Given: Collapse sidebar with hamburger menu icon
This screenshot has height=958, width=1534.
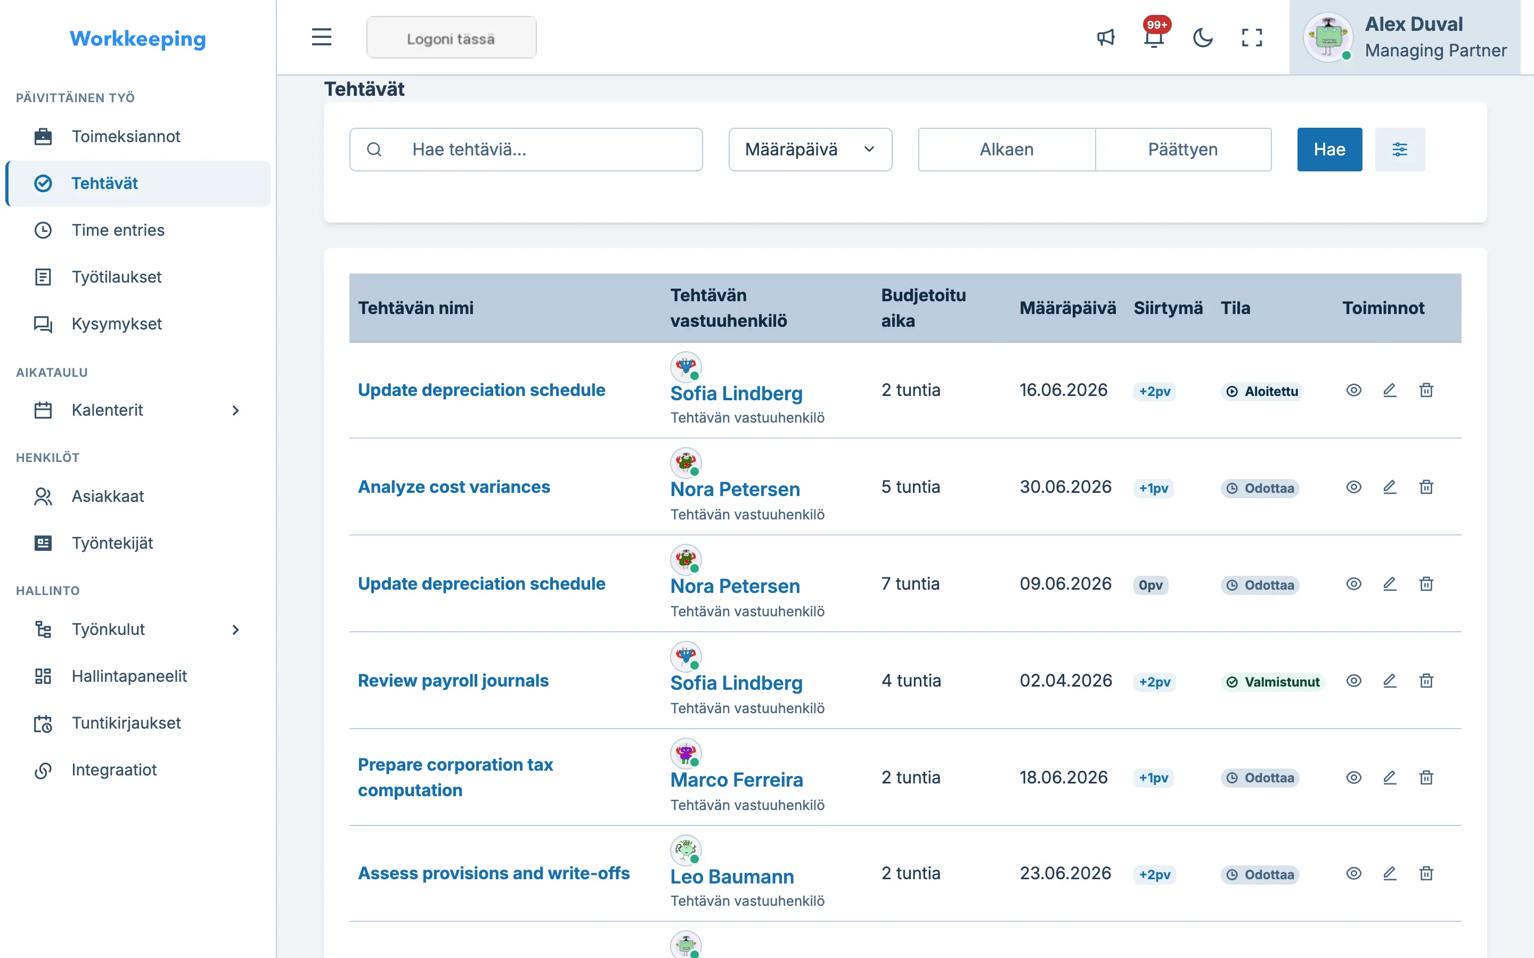Looking at the screenshot, I should pos(321,37).
